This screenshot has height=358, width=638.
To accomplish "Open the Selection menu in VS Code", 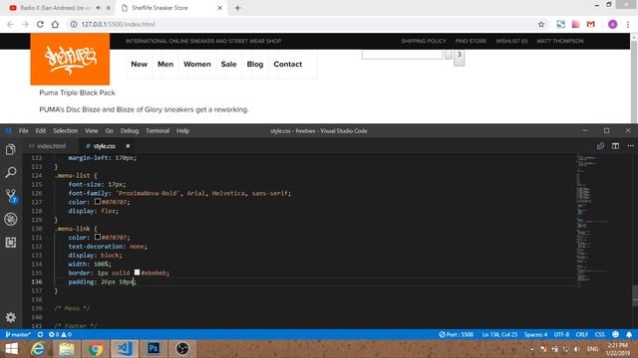I will 65,130.
